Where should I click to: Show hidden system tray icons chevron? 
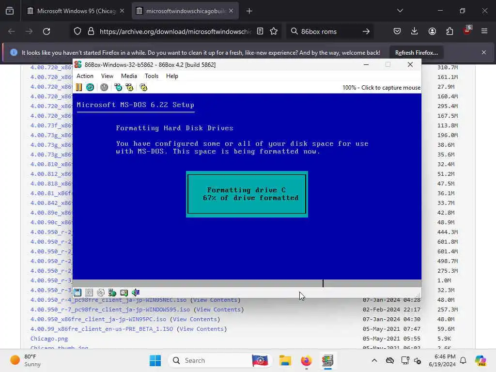tap(374, 360)
